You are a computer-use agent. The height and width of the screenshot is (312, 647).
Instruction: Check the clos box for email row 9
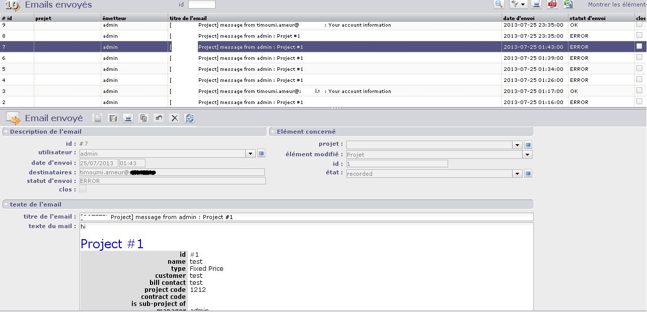(639, 24)
